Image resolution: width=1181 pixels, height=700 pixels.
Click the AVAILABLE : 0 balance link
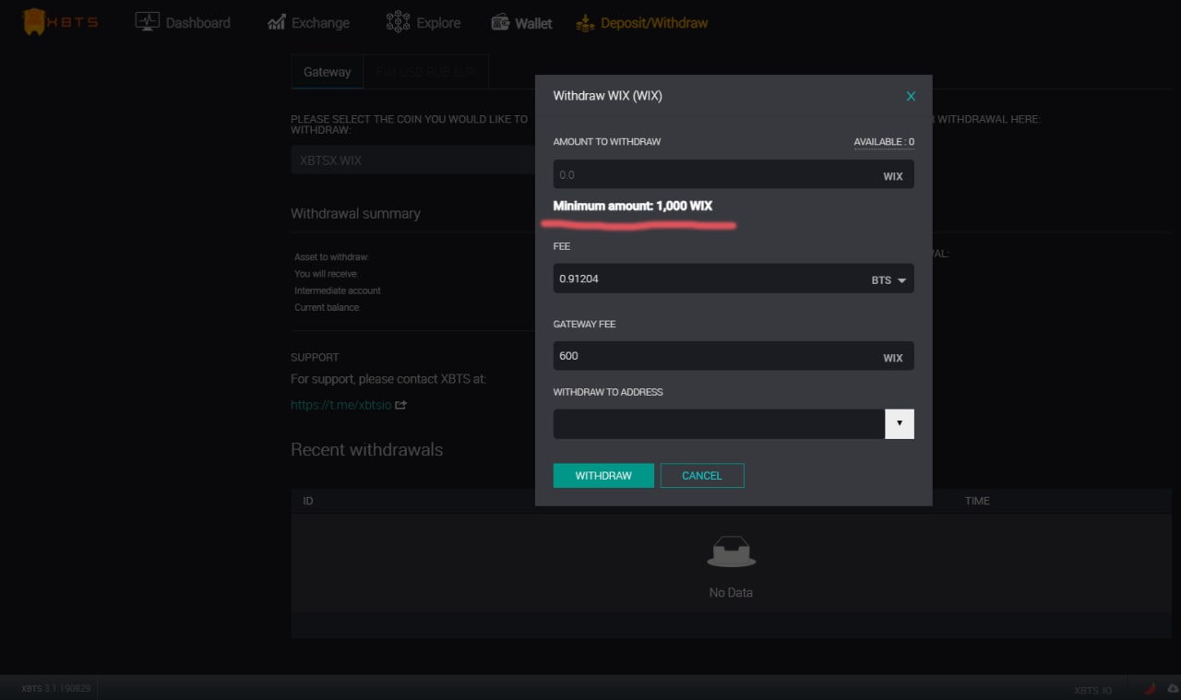tap(884, 142)
